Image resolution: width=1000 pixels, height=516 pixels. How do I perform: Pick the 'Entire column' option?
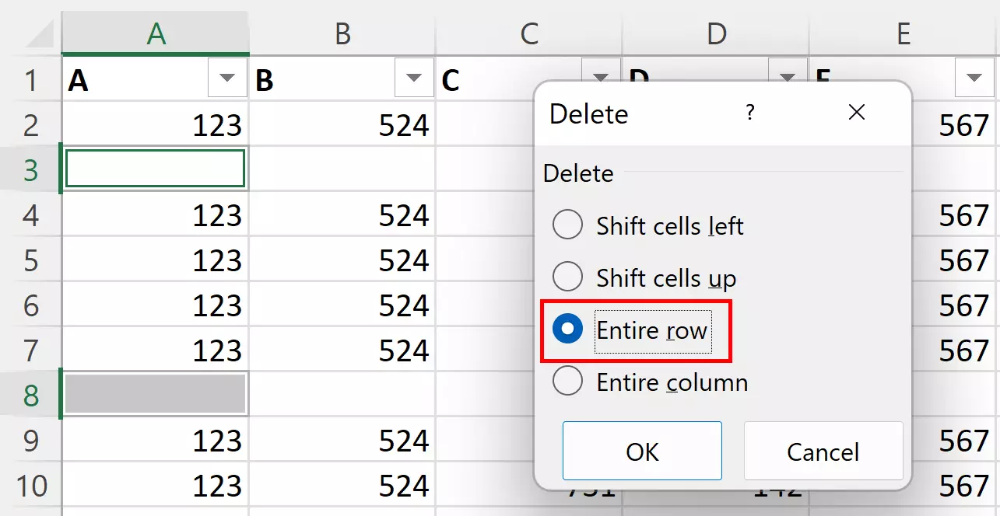pos(567,382)
